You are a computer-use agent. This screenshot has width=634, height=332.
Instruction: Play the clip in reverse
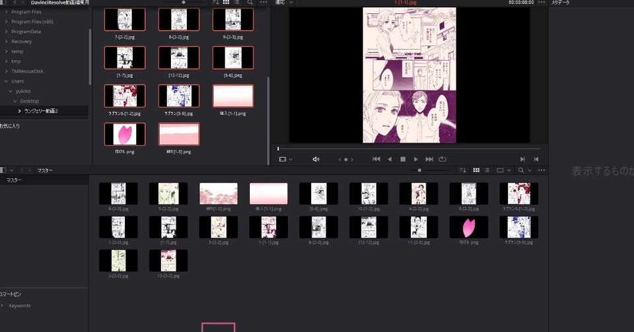[x=390, y=159]
